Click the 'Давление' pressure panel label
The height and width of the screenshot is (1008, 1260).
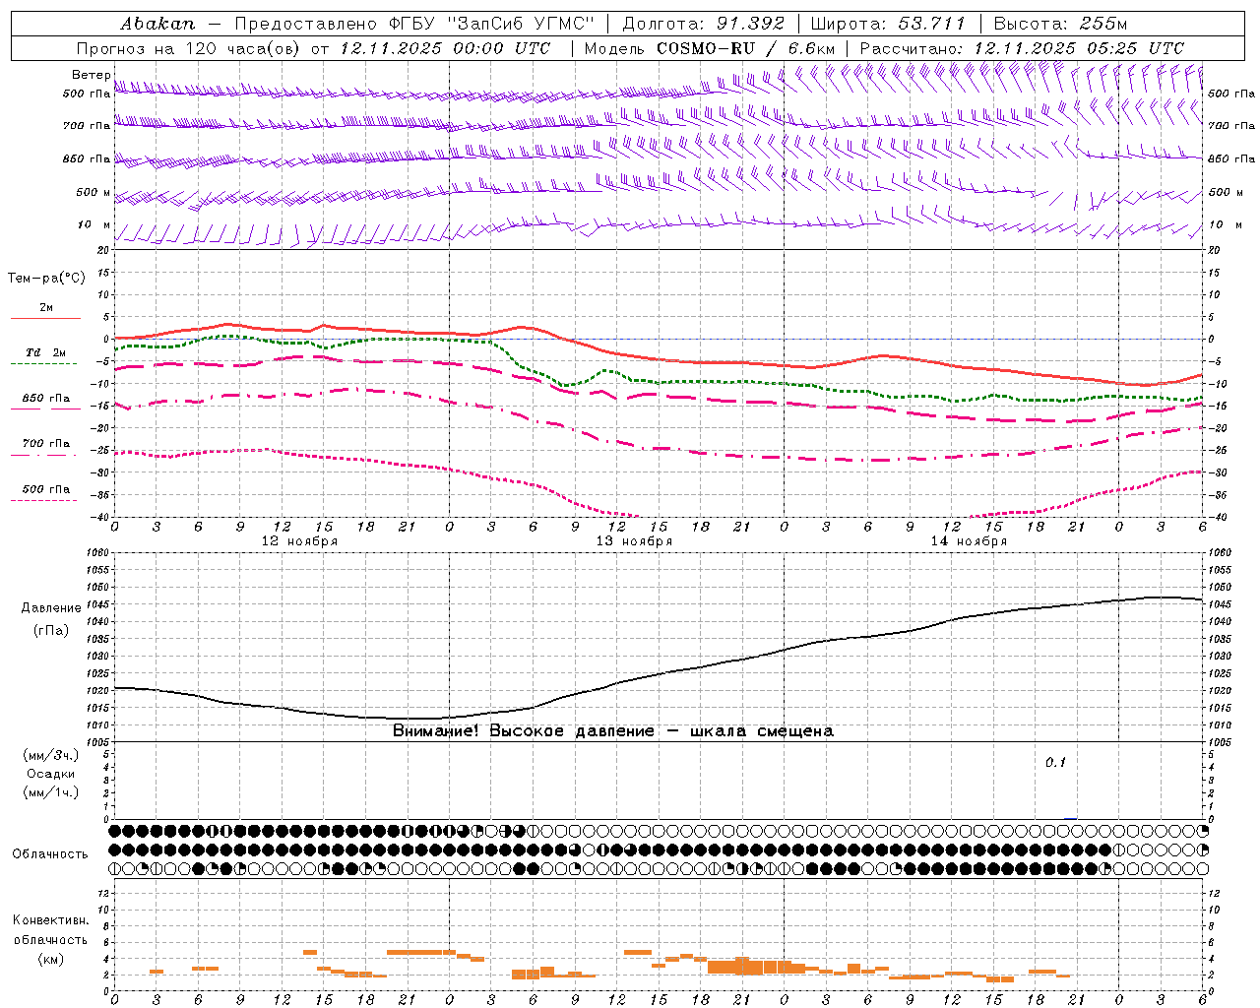point(51,608)
